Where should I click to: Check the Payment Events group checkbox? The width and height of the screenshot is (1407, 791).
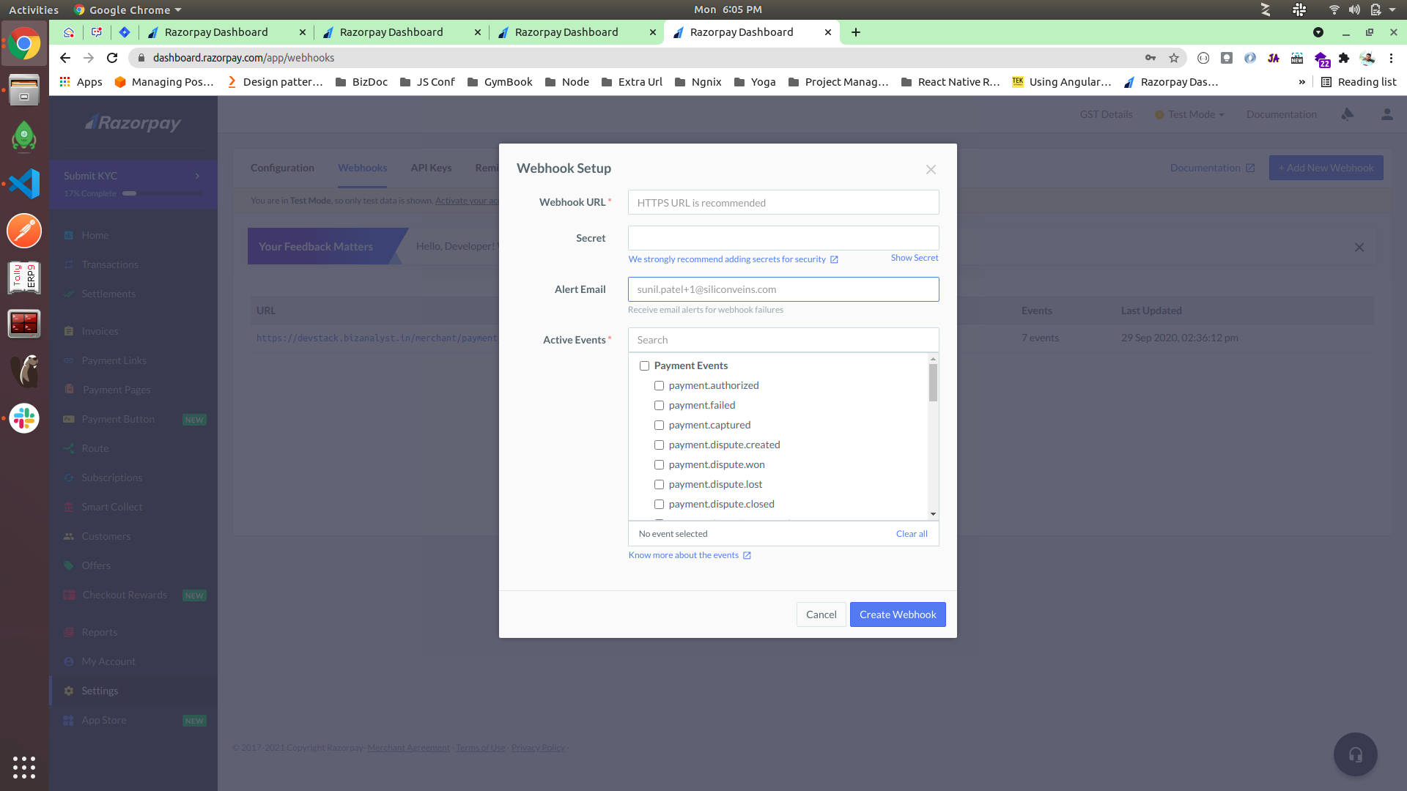(645, 366)
